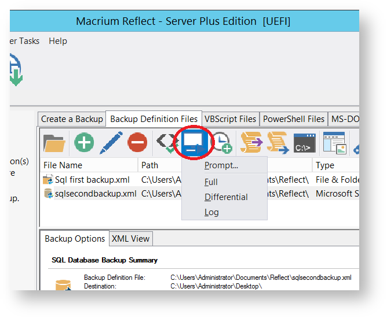Click the sqlsecondbackup.xml database icon

[x=49, y=193]
